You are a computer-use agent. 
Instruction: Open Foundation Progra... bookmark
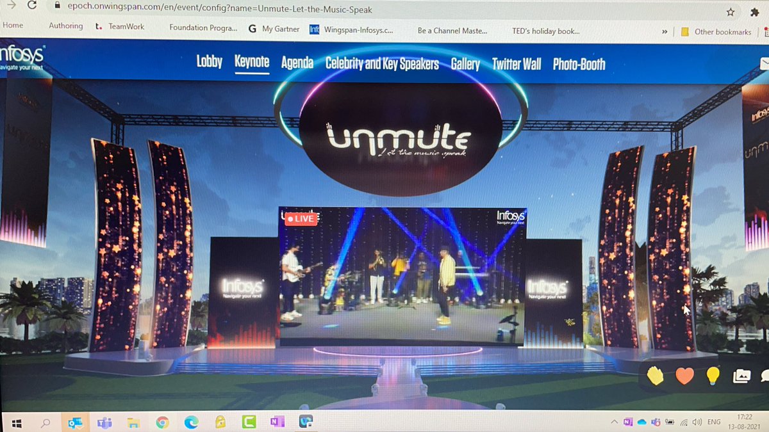pos(203,28)
